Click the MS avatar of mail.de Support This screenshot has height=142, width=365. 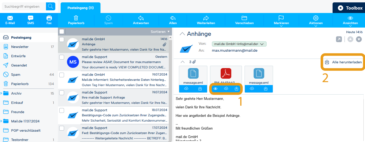point(73,62)
